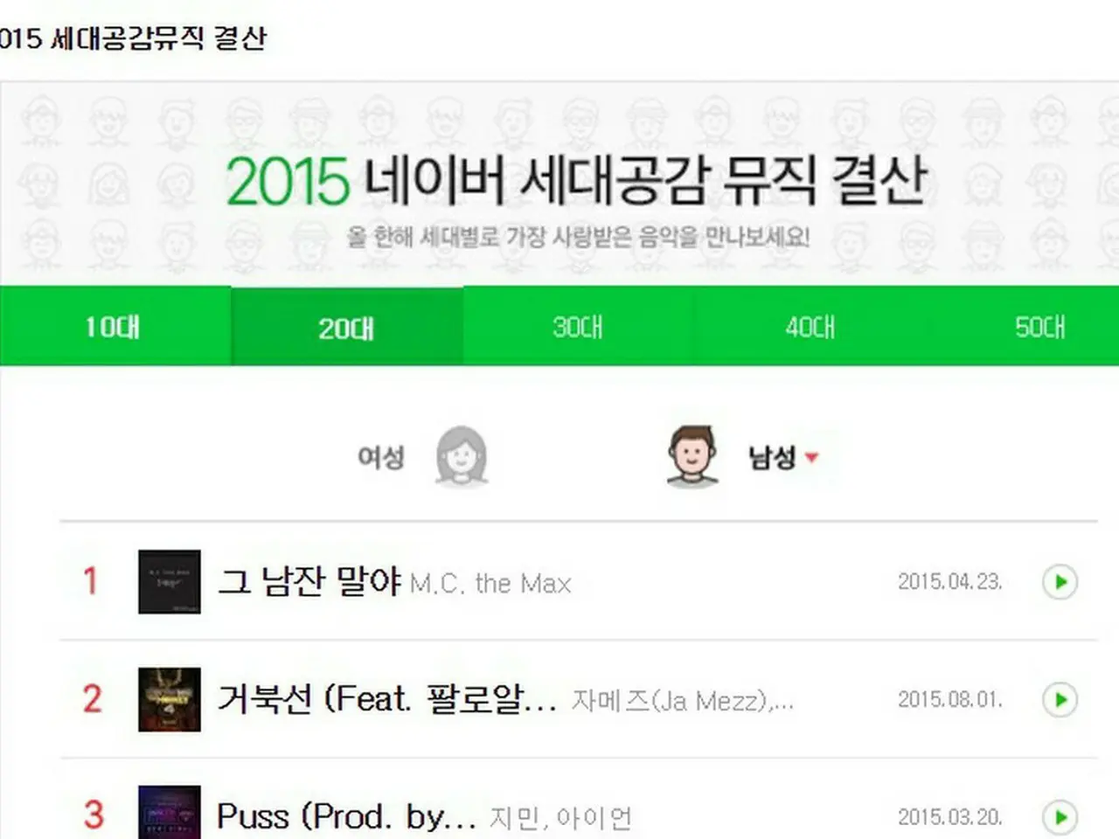
Task: Play the song 거북선 by Ja Mezz
Action: [x=1060, y=699]
